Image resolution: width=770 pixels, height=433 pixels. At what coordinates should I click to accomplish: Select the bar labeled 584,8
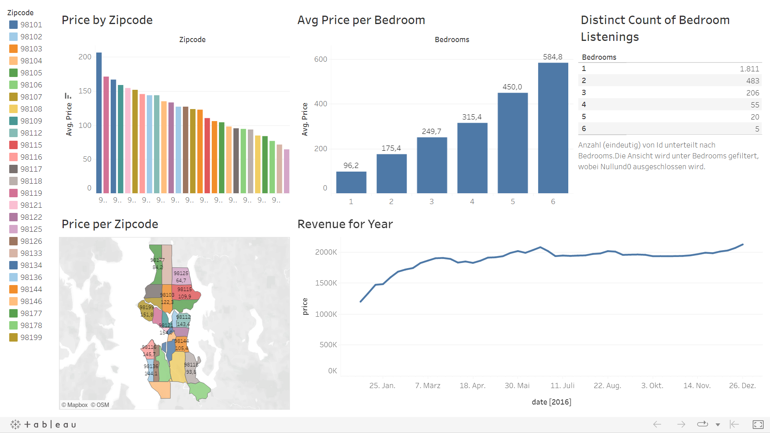(553, 128)
